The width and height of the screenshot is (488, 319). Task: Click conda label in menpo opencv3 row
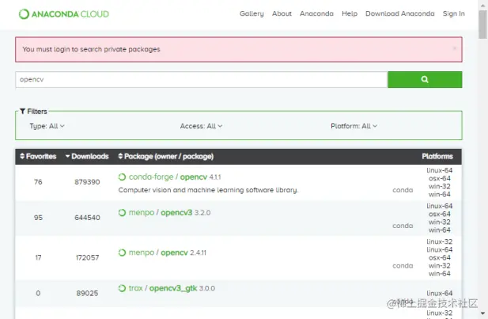tap(403, 226)
